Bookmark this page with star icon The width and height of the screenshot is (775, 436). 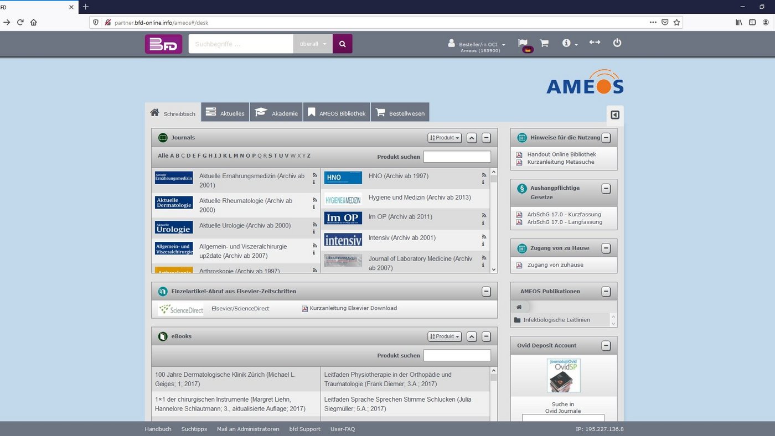tap(676, 22)
